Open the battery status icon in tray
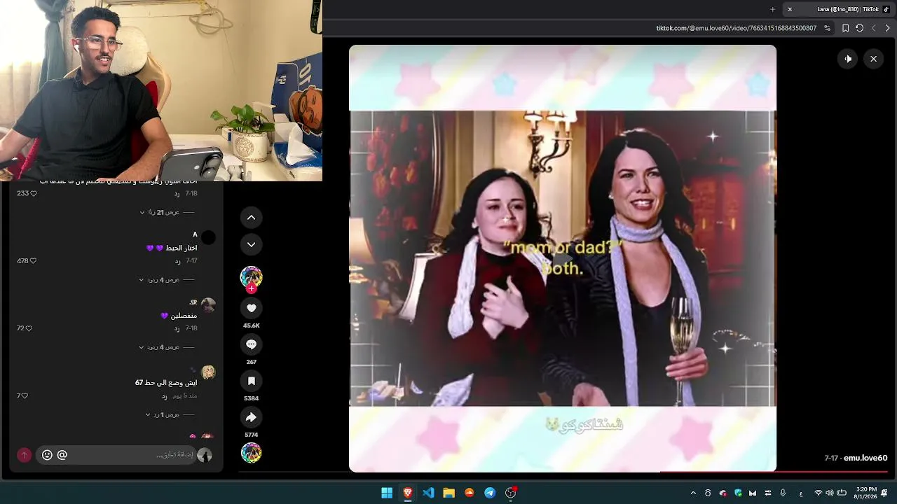This screenshot has width=897, height=504. click(842, 493)
